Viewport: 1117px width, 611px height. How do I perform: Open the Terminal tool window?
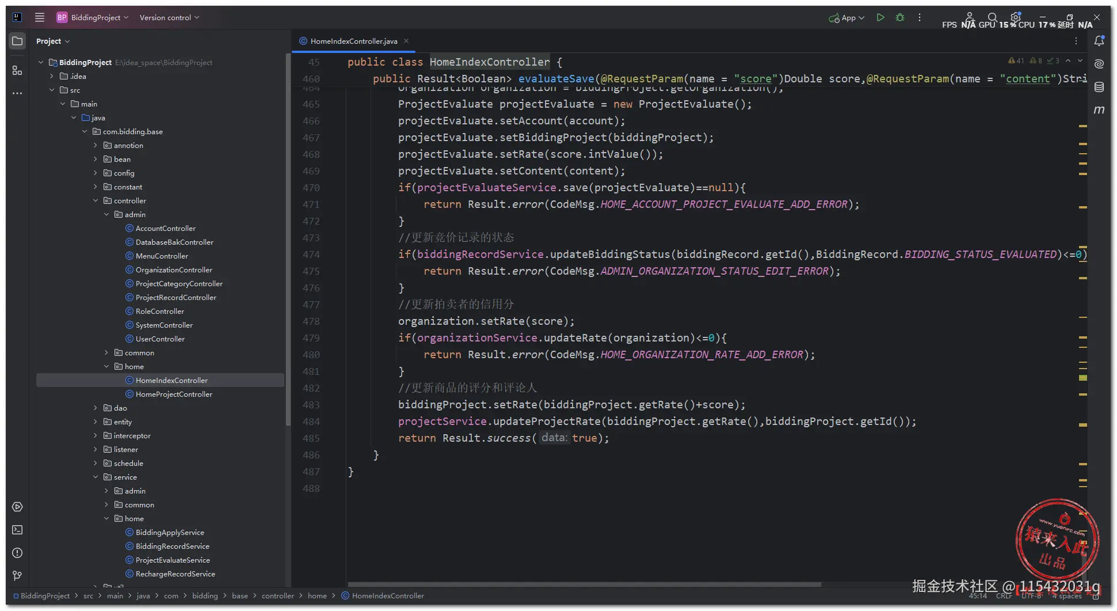[17, 530]
